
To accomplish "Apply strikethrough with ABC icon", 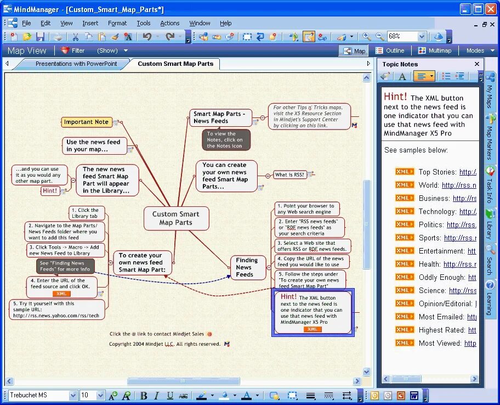I will 183,396.
